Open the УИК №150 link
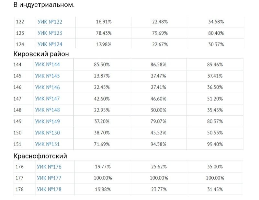The height and width of the screenshot is (200, 259). coord(47,133)
